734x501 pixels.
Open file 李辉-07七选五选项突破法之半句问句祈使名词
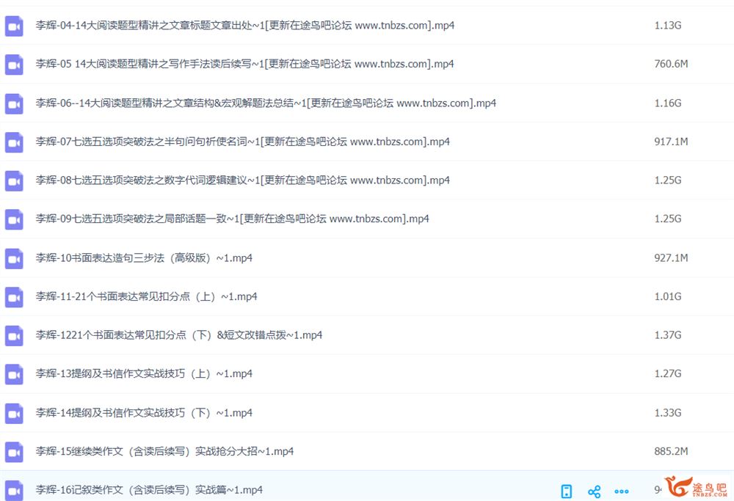tap(242, 142)
